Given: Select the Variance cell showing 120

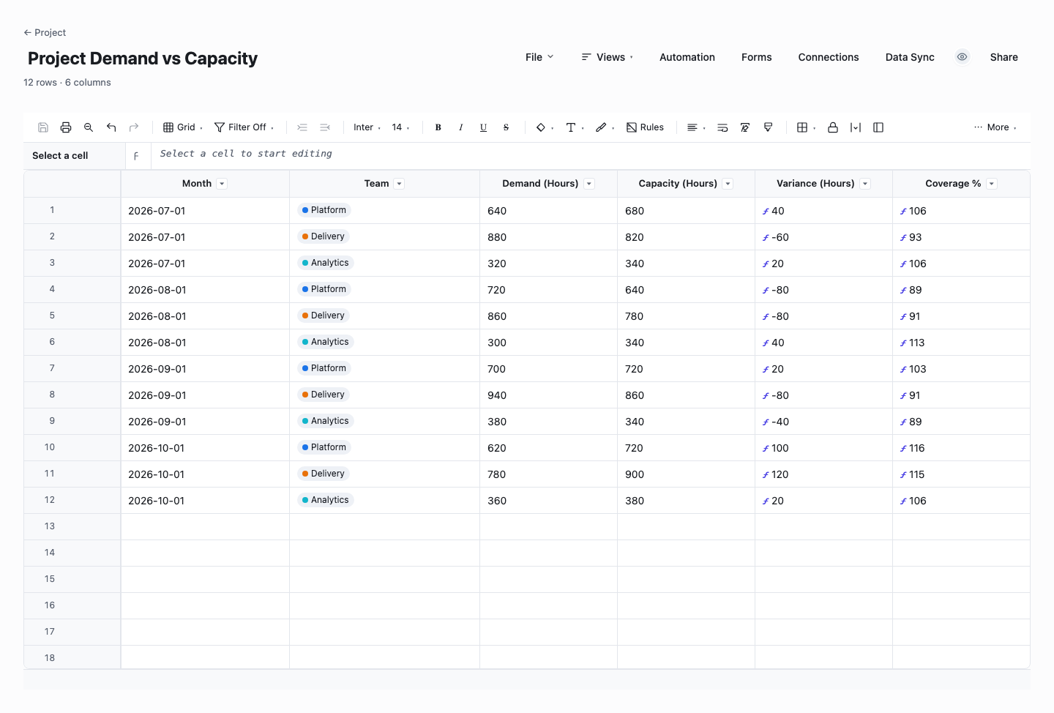Looking at the screenshot, I should coord(824,474).
